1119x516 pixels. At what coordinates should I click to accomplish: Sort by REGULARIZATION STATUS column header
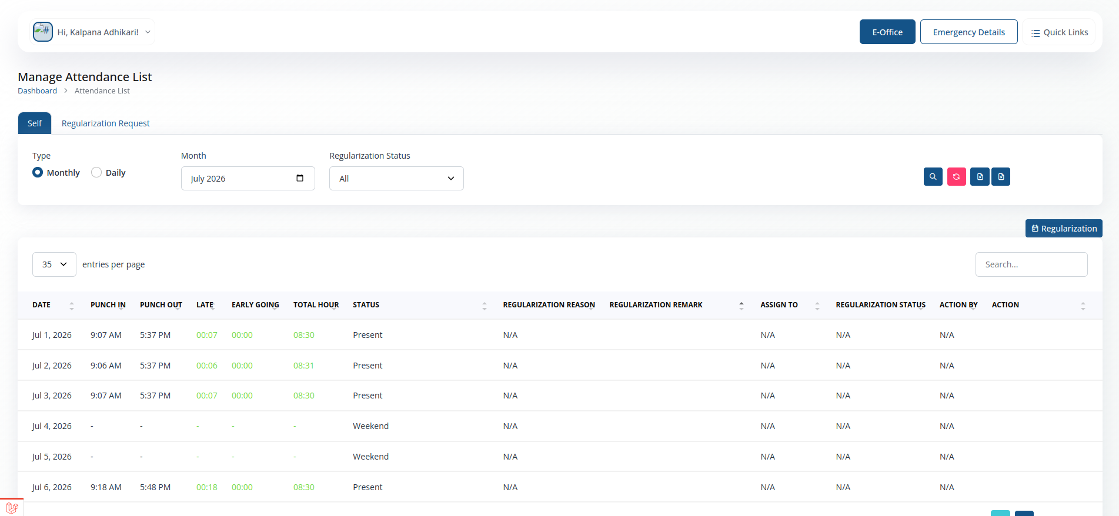coord(881,305)
